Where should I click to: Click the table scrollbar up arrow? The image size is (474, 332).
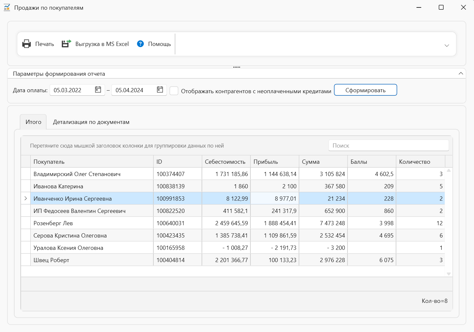point(449,171)
